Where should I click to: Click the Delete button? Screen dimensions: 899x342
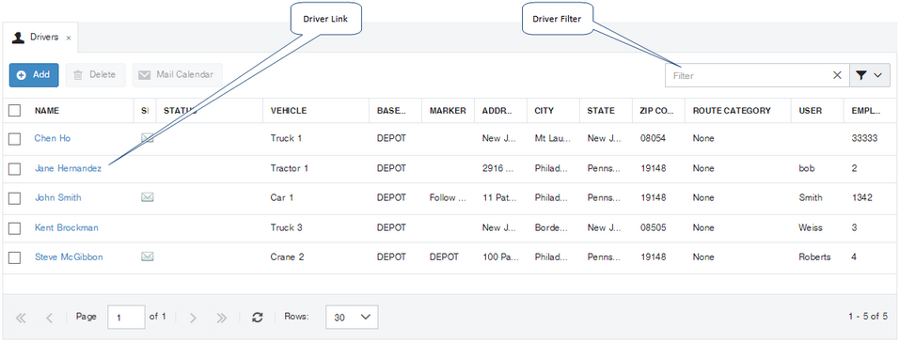click(x=95, y=75)
